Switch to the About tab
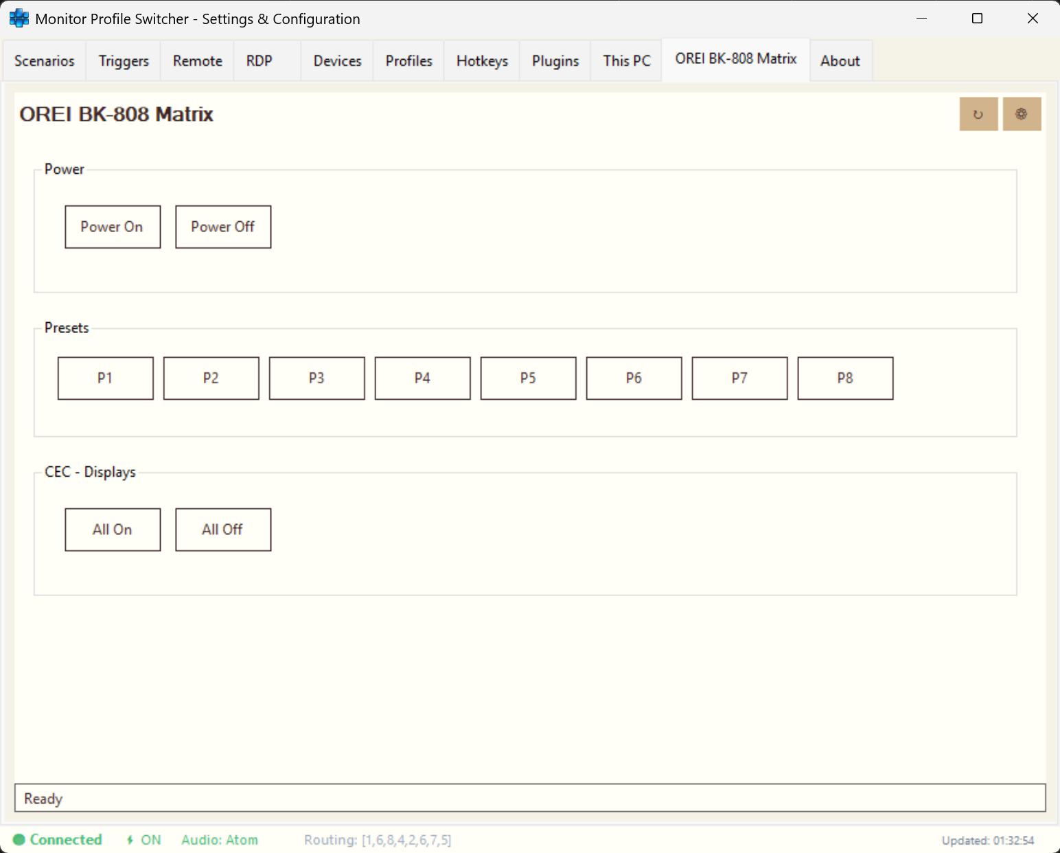Viewport: 1060px width, 853px height. point(840,60)
